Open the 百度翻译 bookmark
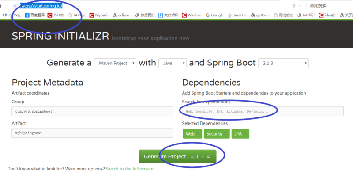 [34, 15]
